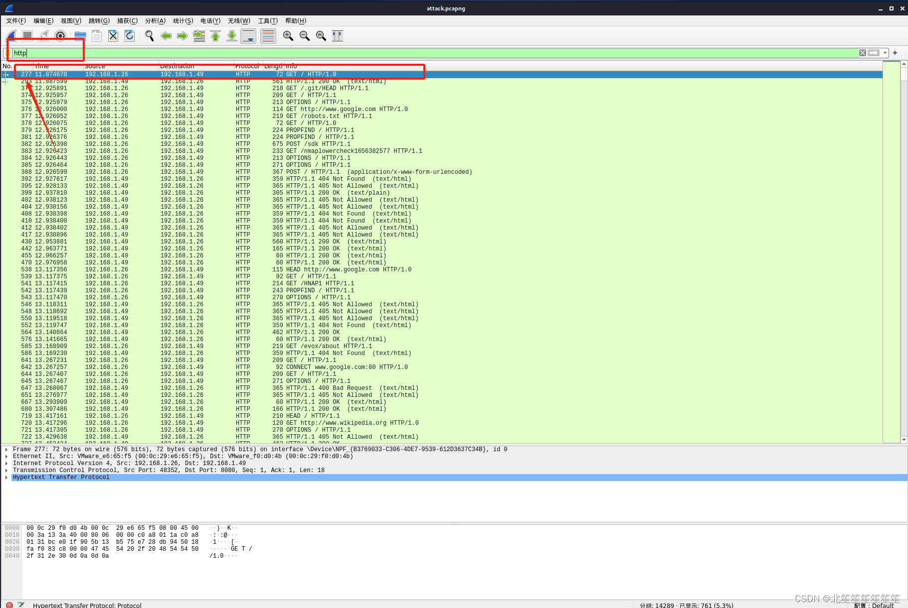Expand Hypertext Transfer Protocol node
The image size is (908, 608).
[x=6, y=477]
